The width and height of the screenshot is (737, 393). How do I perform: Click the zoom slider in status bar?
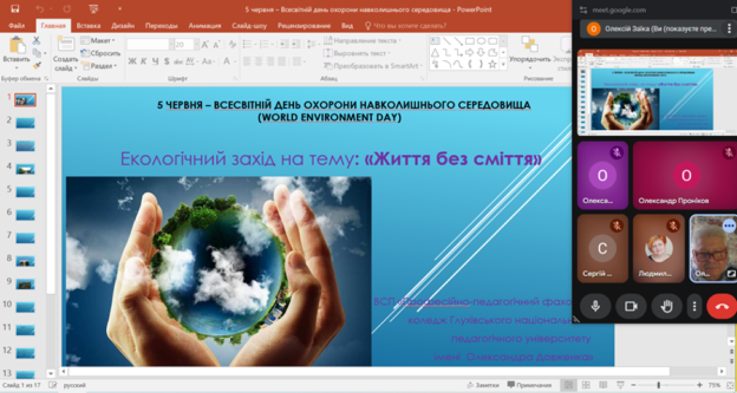(x=658, y=385)
